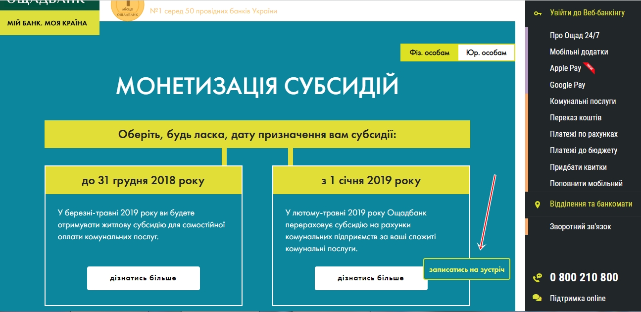
Task: Click the 'записатись на зустріч' button
Action: [x=466, y=269]
